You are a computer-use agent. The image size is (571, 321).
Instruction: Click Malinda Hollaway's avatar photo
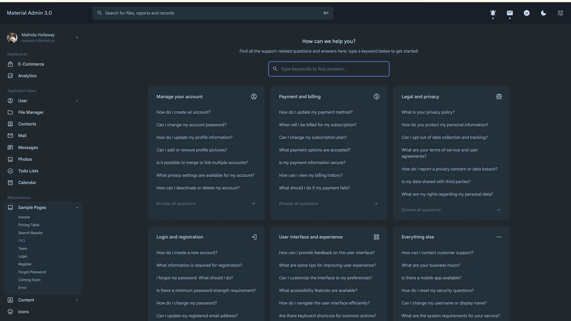(12, 37)
